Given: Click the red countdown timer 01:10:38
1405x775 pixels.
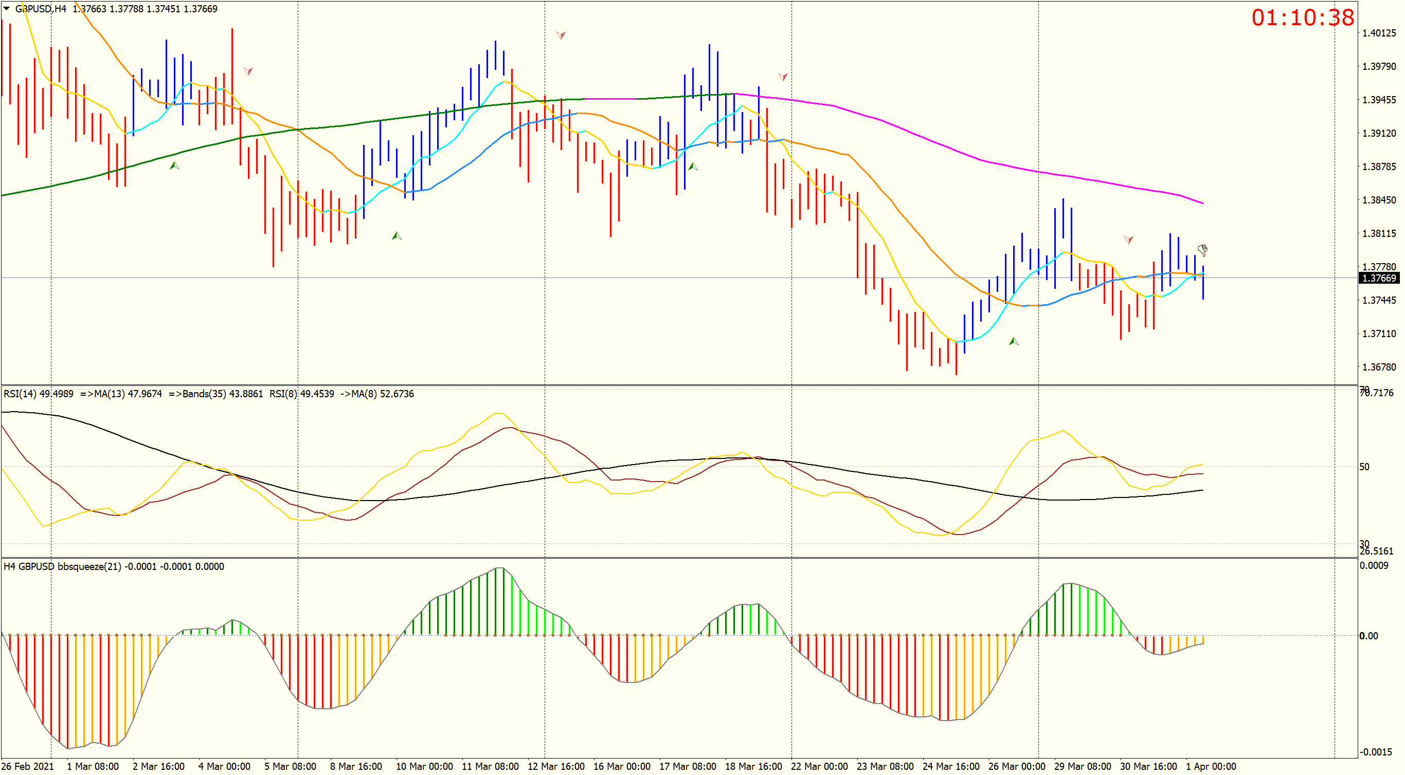Looking at the screenshot, I should [1303, 17].
